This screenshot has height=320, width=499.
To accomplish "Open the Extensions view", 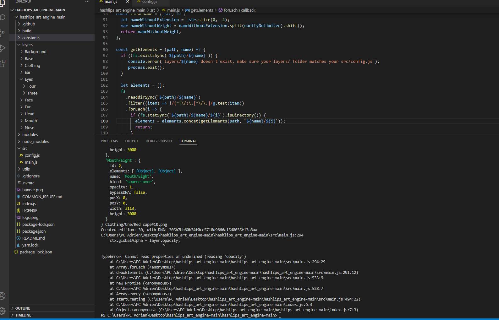I will tap(3, 63).
